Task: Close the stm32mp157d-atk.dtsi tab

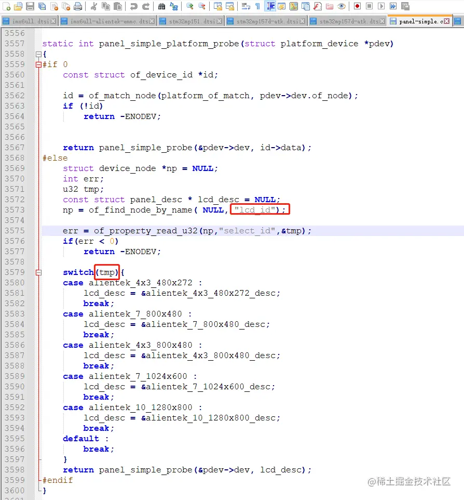Action: coord(302,21)
